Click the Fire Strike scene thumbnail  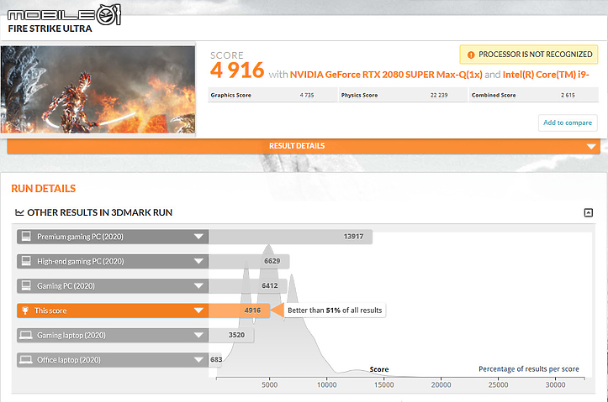pos(98,89)
